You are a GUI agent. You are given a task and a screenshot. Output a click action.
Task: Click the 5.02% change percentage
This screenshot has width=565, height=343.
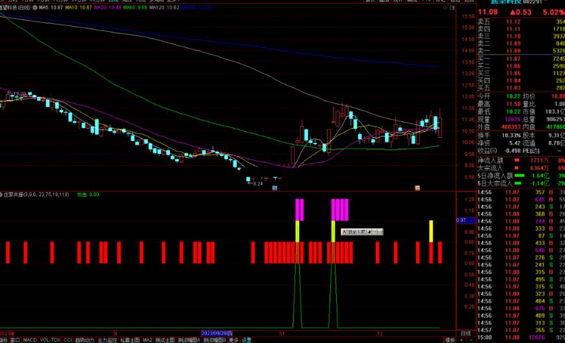(554, 12)
